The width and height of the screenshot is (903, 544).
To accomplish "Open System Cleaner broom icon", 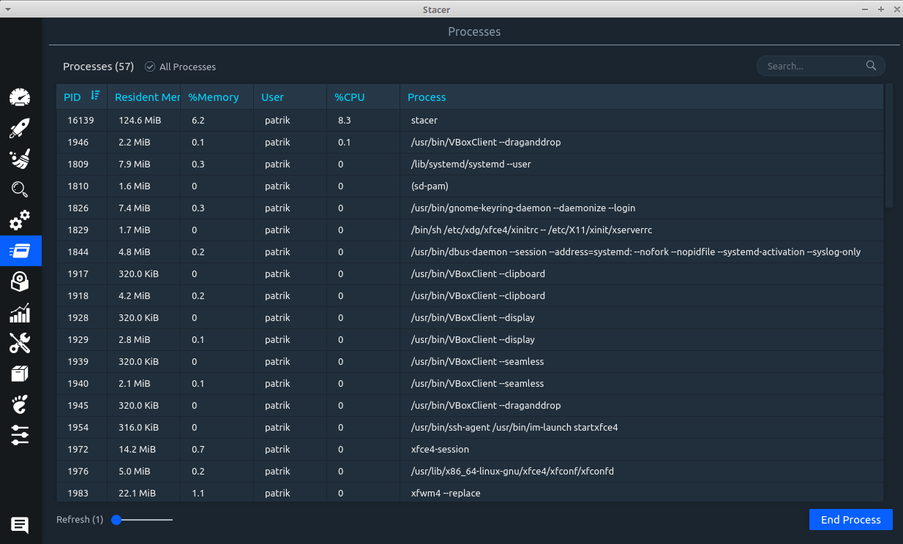I will pos(20,159).
